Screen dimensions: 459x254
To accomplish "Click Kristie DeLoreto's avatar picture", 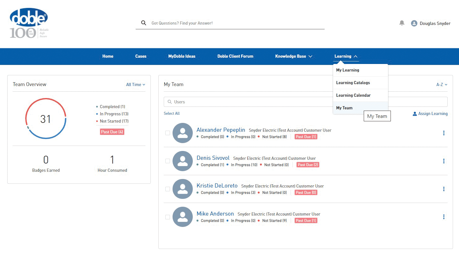I will coord(183,189).
